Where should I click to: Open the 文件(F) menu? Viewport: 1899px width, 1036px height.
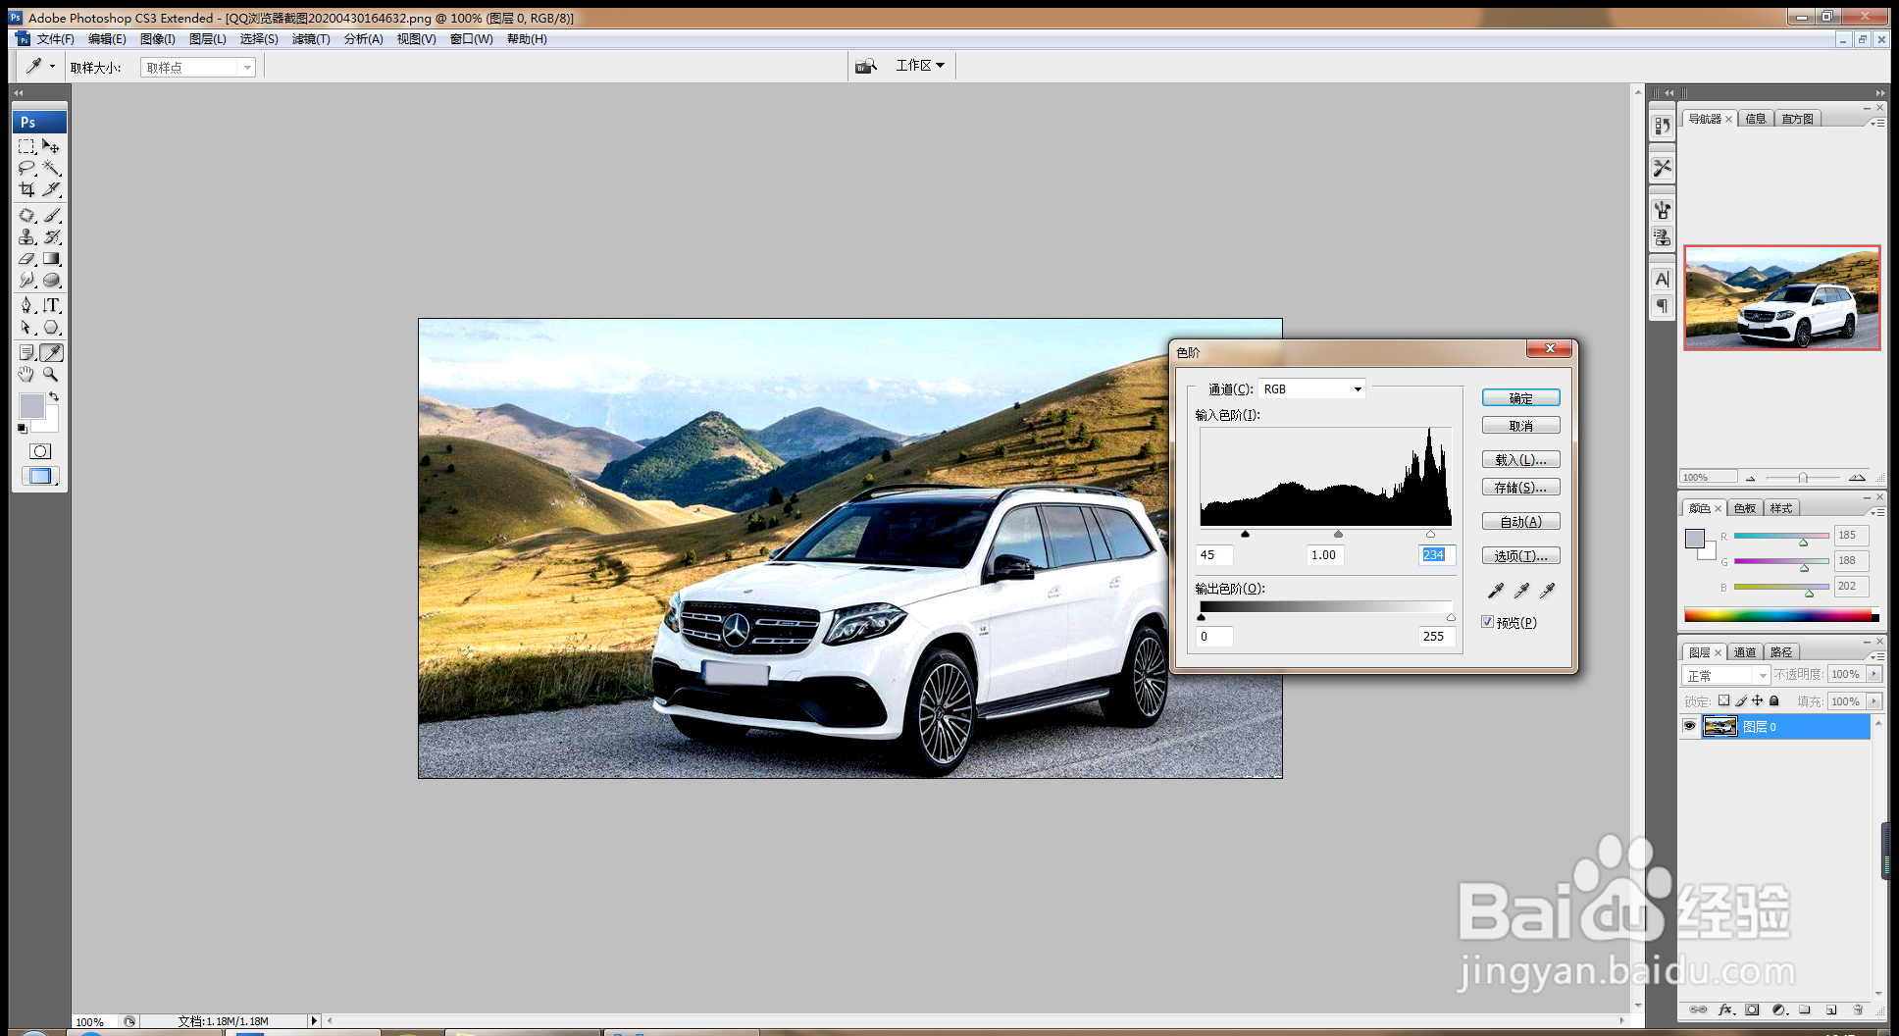tap(55, 39)
